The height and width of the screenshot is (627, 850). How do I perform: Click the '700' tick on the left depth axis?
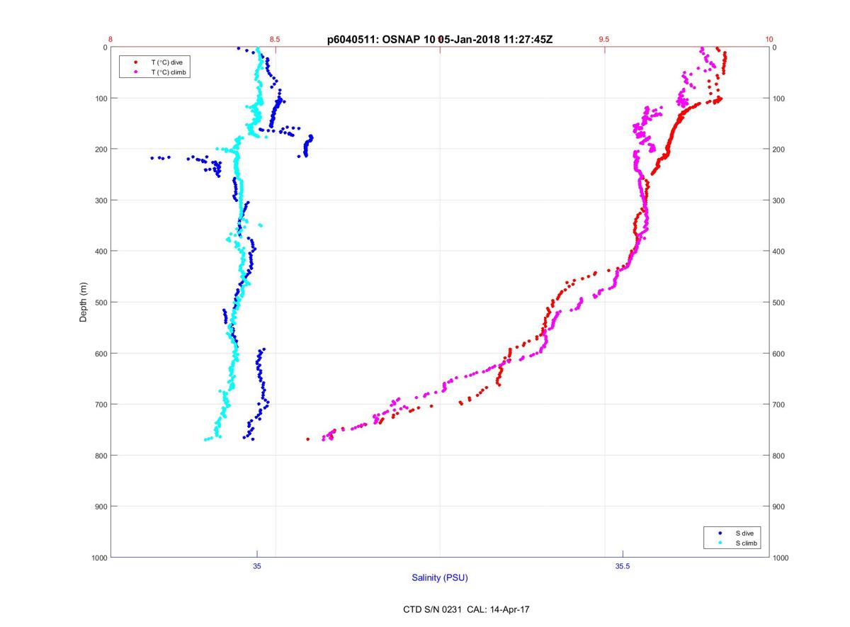101,405
